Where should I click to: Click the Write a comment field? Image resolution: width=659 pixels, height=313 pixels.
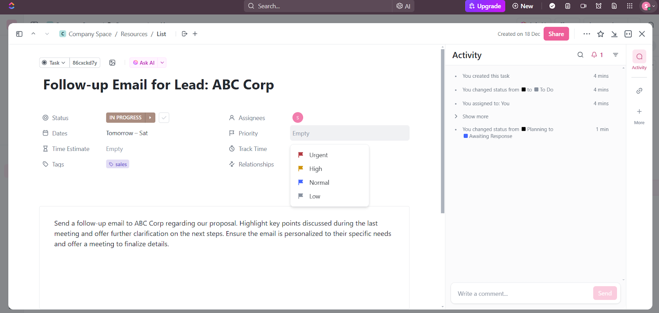point(522,293)
